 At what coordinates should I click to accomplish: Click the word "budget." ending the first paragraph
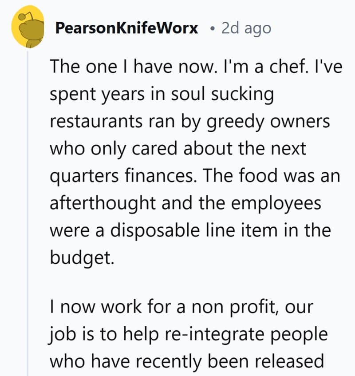click(81, 258)
